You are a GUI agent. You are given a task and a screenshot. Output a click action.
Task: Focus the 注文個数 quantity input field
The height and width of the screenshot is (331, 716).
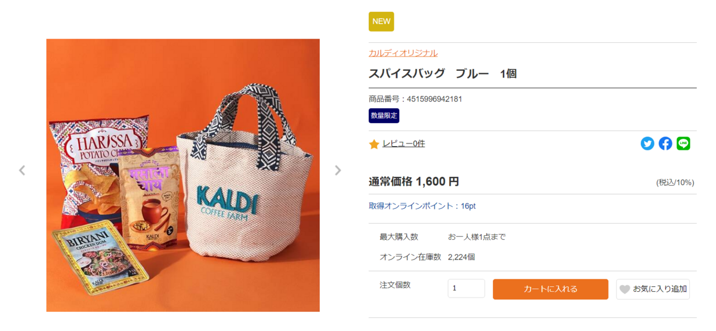coord(466,289)
